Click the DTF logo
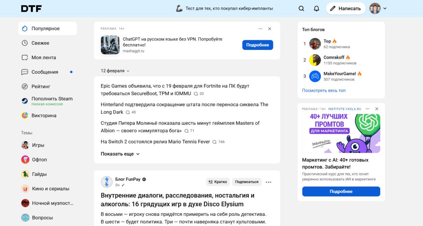This screenshot has height=226, width=423. pos(31,9)
